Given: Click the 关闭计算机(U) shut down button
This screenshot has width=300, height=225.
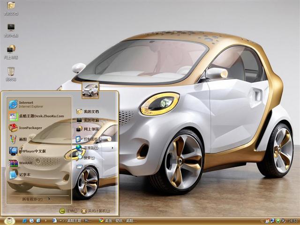Looking at the screenshot, I should tap(96, 211).
